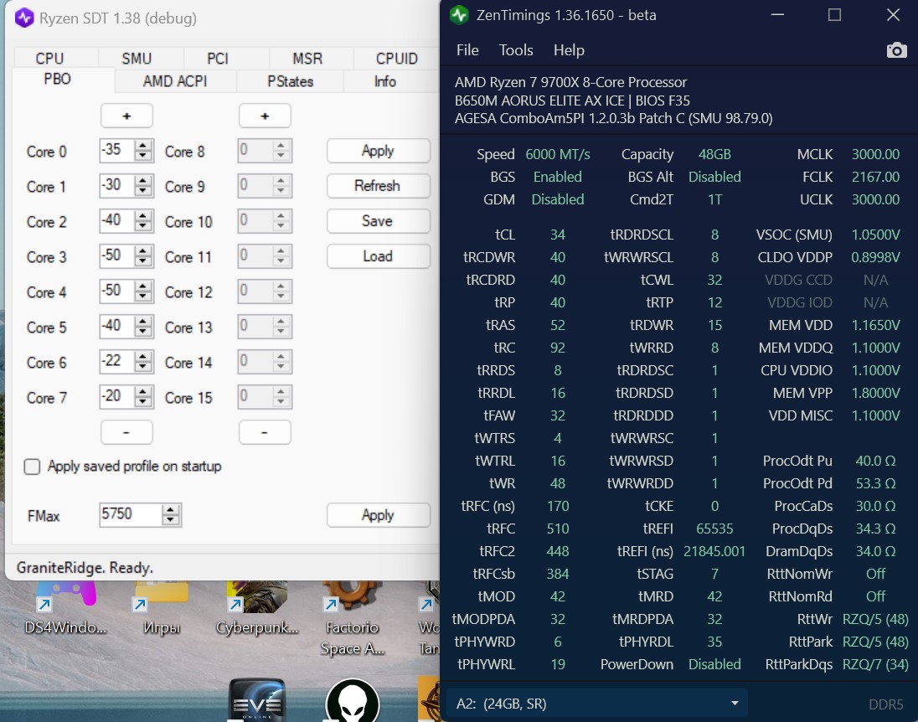Launch the Factorio Space Age desktop shortcut
The image size is (918, 722).
coord(353,618)
